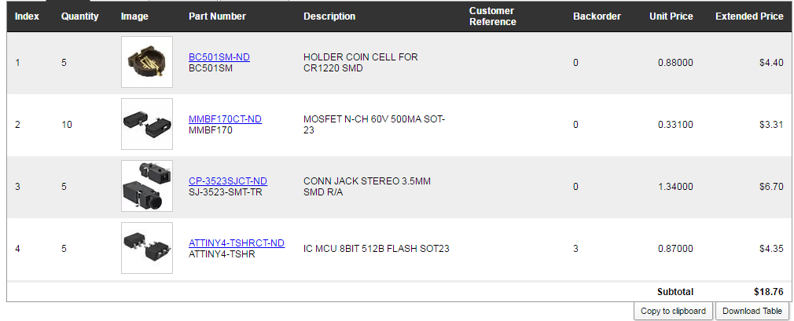This screenshot has height=321, width=794.
Task: Open the MOSFET product image thumbnail
Action: [x=147, y=124]
